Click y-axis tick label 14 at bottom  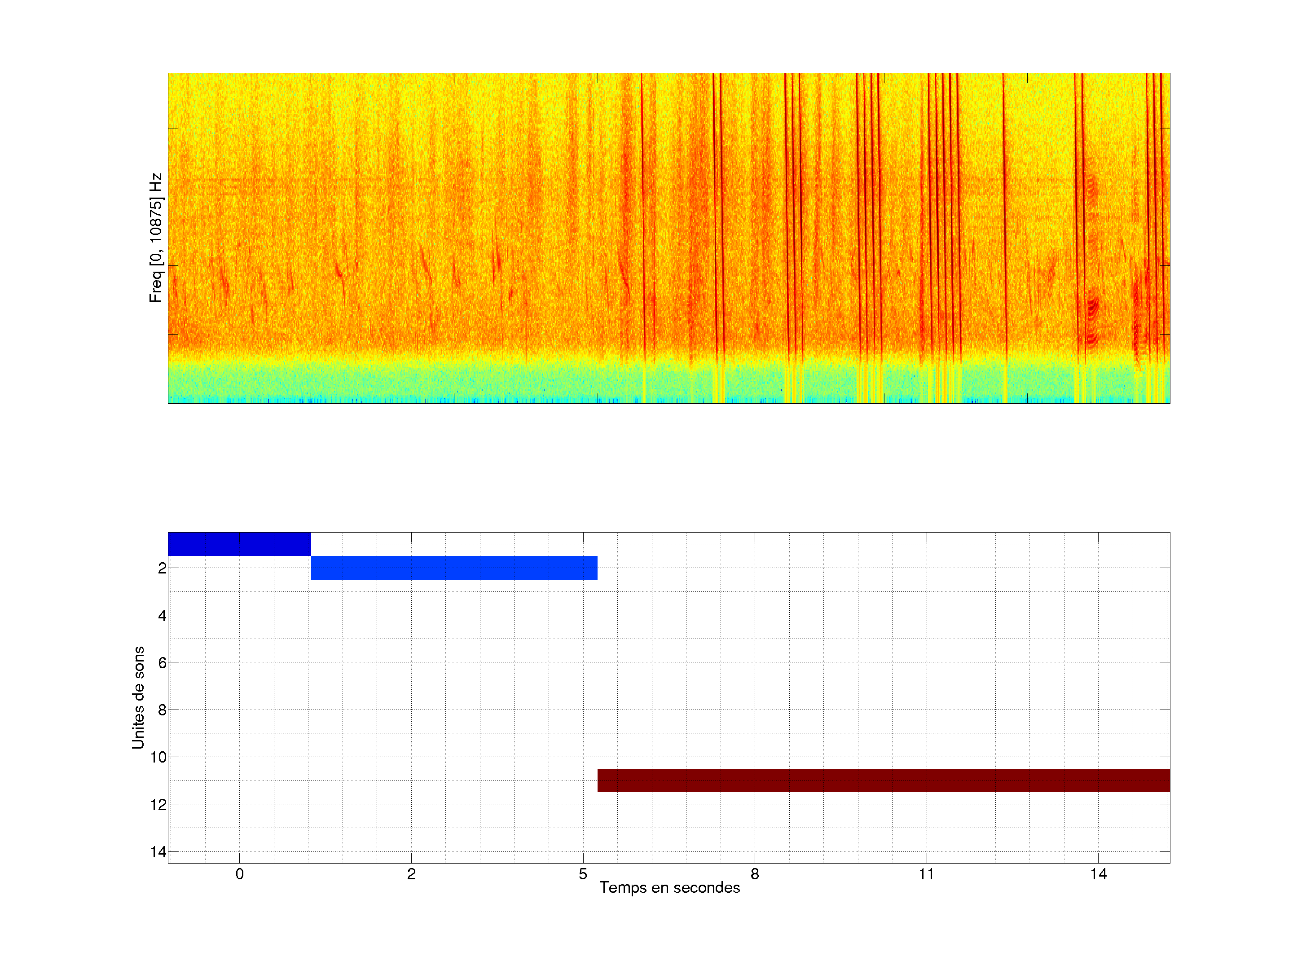tap(158, 852)
